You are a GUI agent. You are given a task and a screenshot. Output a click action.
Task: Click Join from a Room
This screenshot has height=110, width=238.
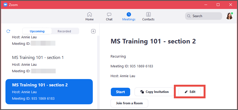(x=129, y=103)
